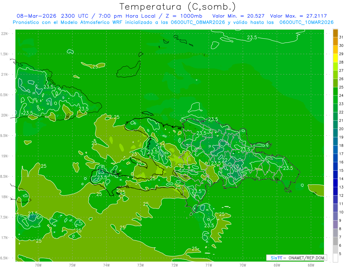
Task: Click the color scale label 26
Action: click(x=341, y=79)
